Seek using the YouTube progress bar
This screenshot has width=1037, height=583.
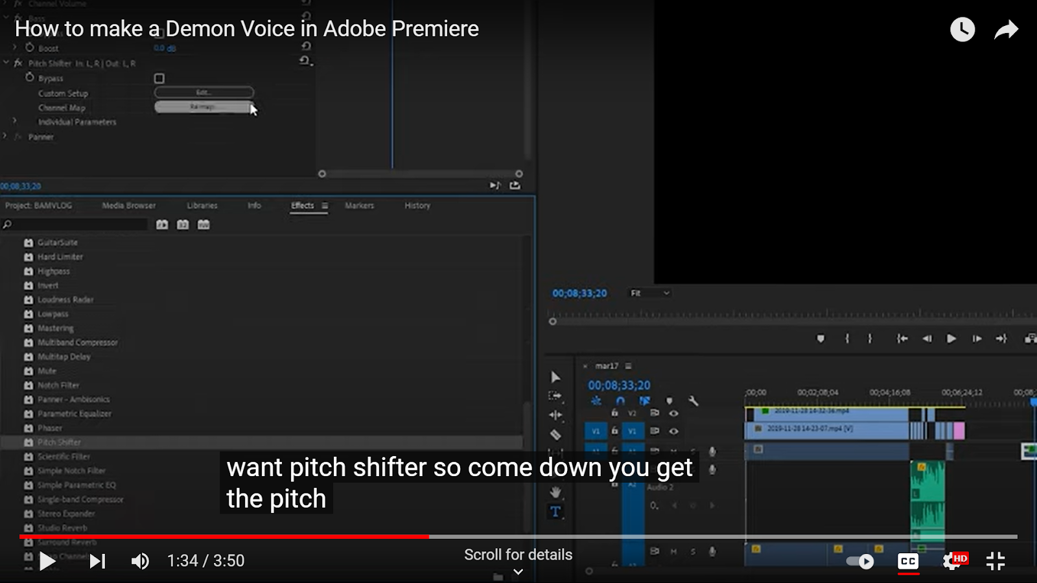[x=518, y=536]
